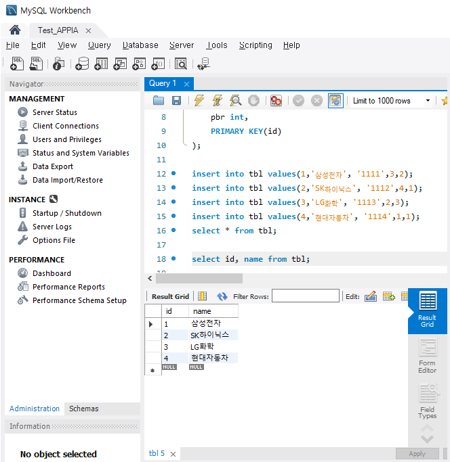Click the Apply button

pos(417,453)
